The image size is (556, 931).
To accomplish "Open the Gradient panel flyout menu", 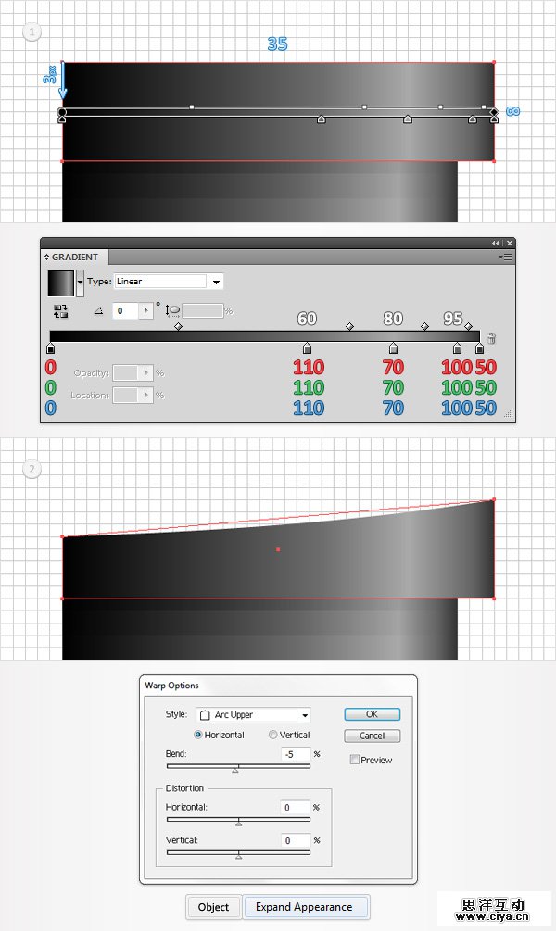I will [x=506, y=257].
